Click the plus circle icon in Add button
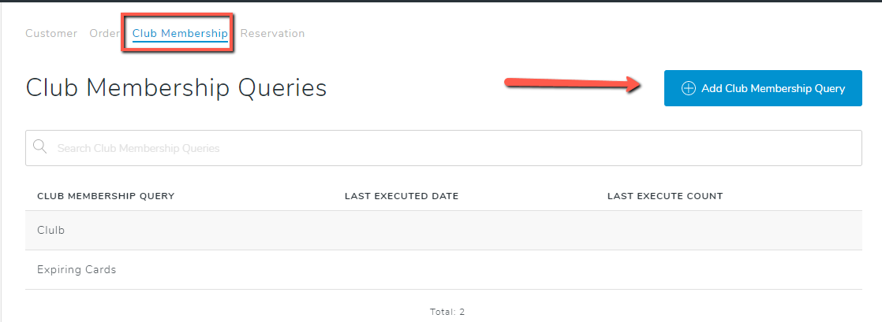The image size is (882, 322). click(x=689, y=89)
